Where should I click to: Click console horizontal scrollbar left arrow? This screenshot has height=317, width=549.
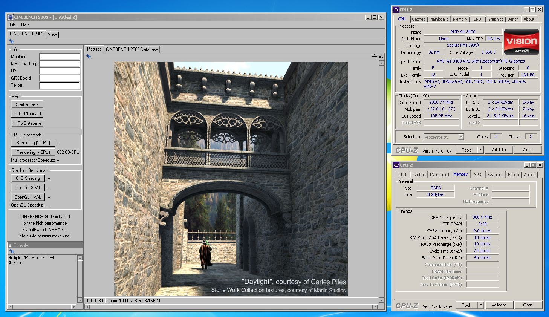10,307
